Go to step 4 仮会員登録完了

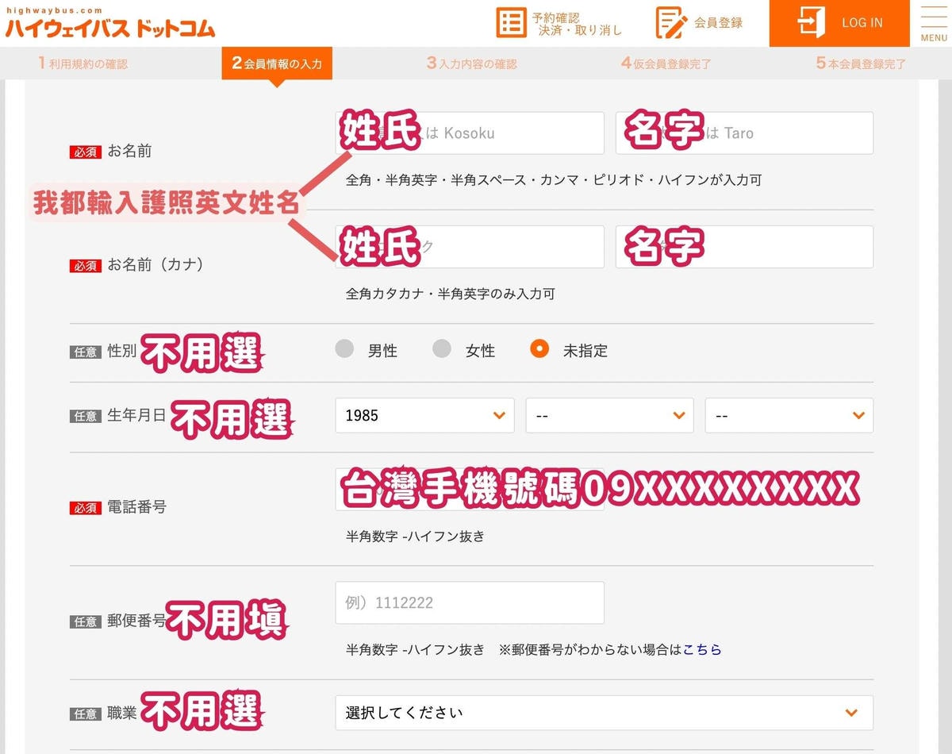point(666,63)
